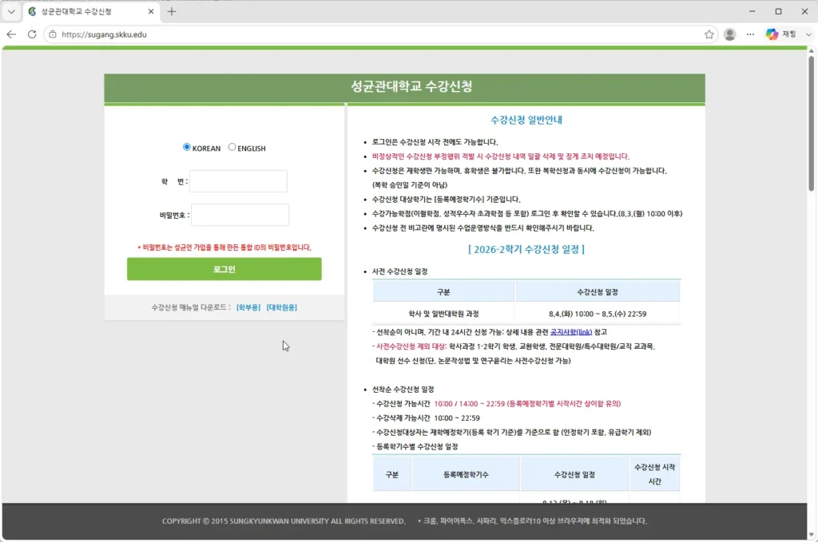Screen dimensions: 818x542
Task: Reload the page with the refresh icon
Action: (32, 34)
